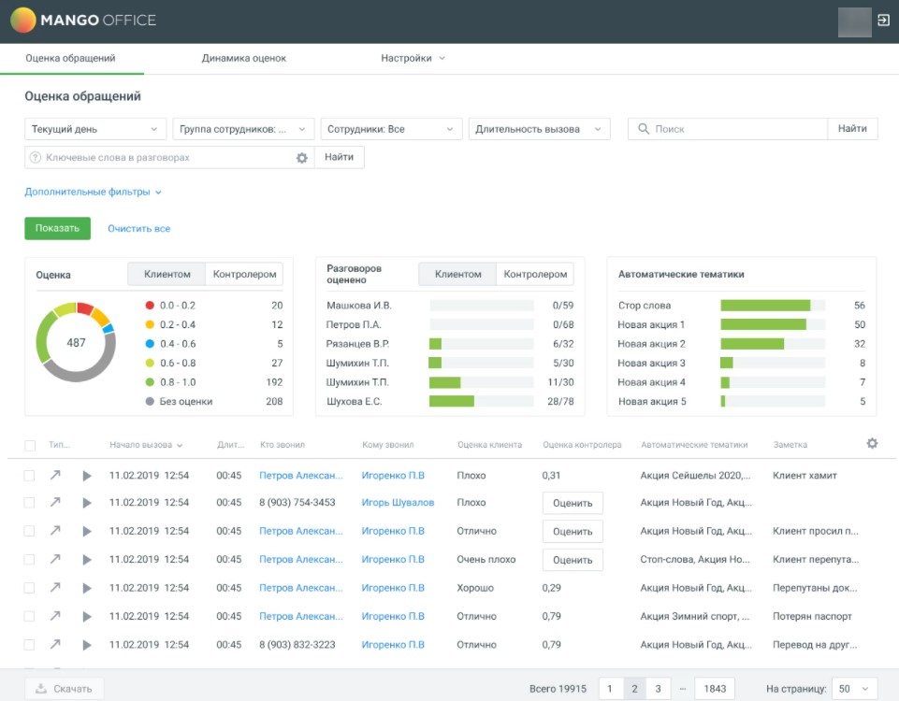Click the Очистить все link

138,229
